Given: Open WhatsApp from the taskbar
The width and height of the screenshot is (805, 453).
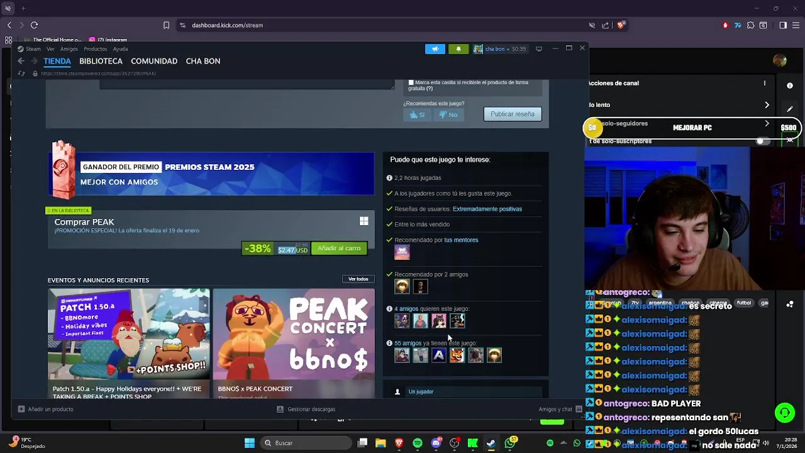Looking at the screenshot, I should click(510, 443).
